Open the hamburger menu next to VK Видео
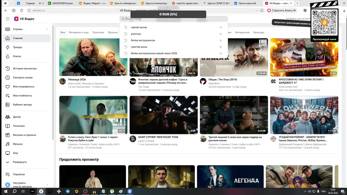347x195 pixels. [8, 19]
